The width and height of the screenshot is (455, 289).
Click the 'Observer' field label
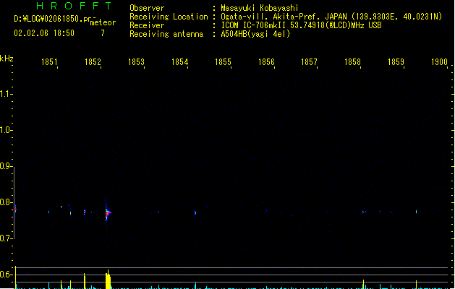pos(147,8)
